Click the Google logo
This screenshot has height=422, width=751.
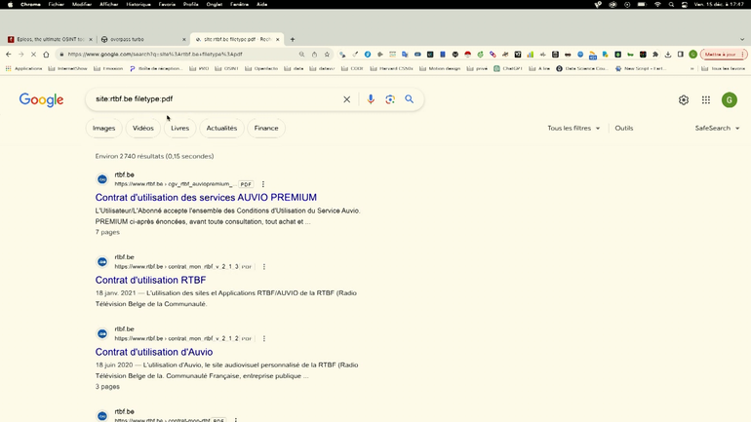(x=41, y=99)
